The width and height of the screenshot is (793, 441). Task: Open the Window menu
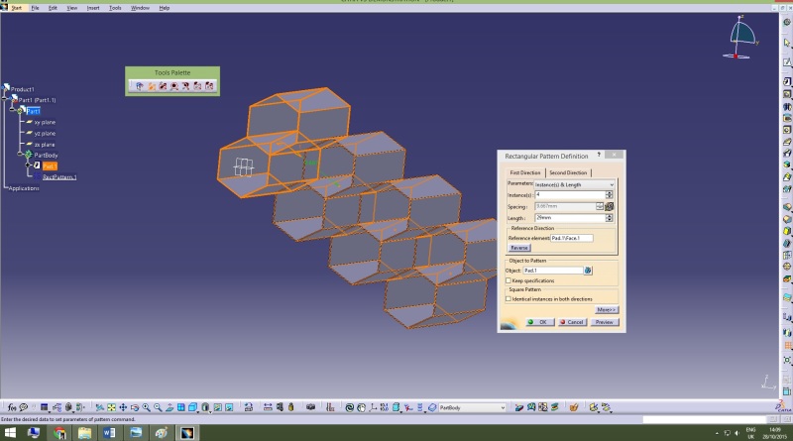(140, 8)
